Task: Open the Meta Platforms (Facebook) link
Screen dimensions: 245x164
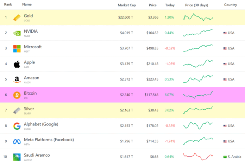Action: pos(49,139)
